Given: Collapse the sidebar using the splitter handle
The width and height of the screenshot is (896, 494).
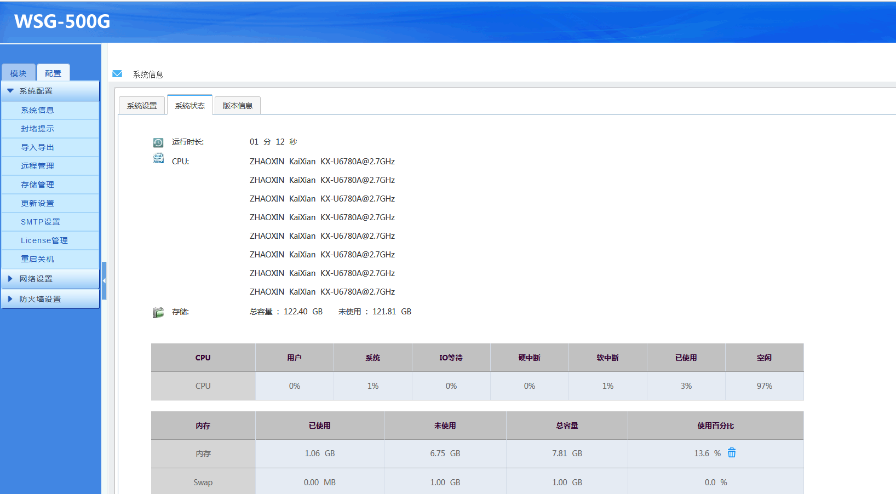Looking at the screenshot, I should pos(104,280).
